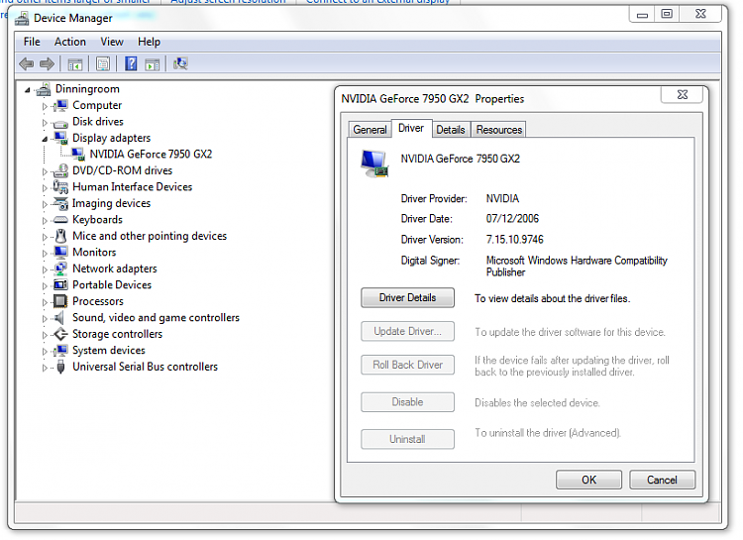Click the show/hide console tree icon
Viewport: 743px width, 540px height.
pyautogui.click(x=75, y=64)
